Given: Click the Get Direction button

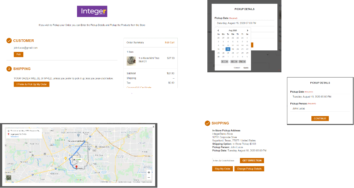Looking at the screenshot, I should click(x=252, y=161).
